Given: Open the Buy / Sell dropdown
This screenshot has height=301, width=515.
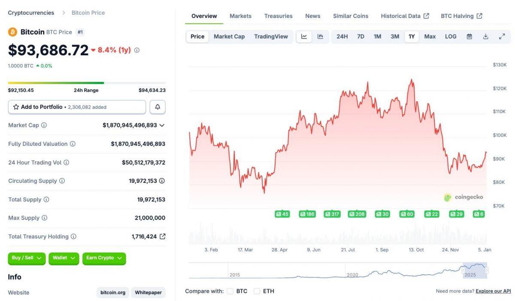Looking at the screenshot, I should (27, 258).
